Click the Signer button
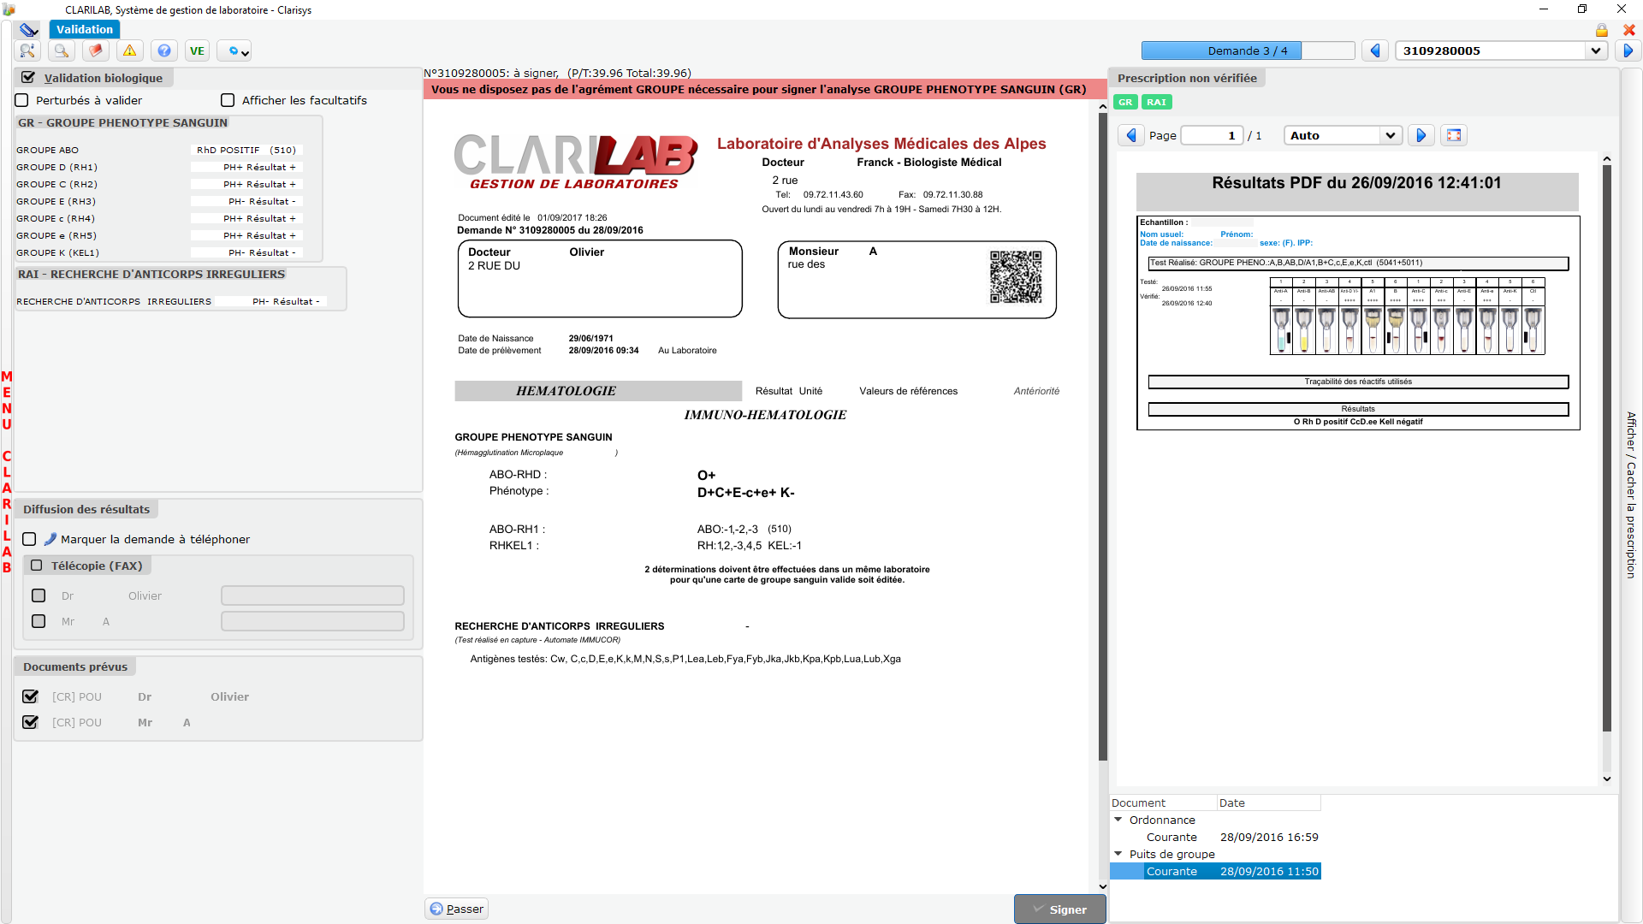The width and height of the screenshot is (1643, 924). coord(1059,909)
